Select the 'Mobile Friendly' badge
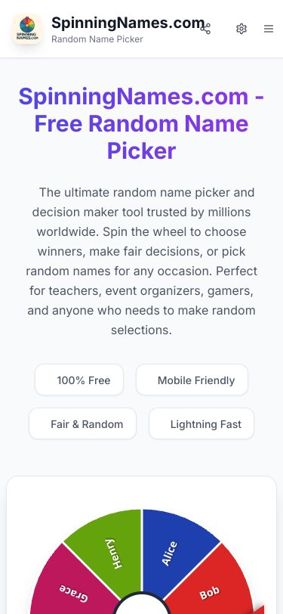The height and width of the screenshot is (614, 283). 192,380
